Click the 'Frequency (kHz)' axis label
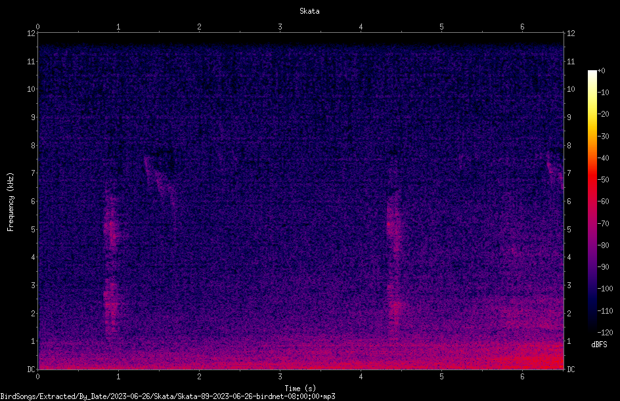 (x=11, y=202)
